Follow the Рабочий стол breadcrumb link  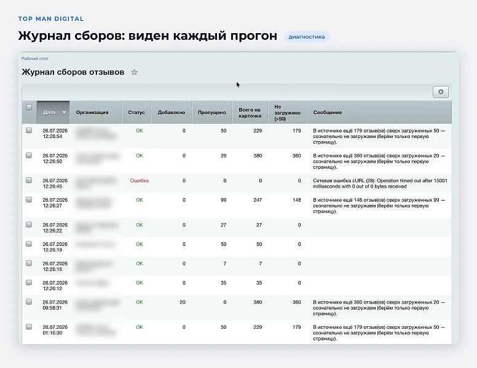pyautogui.click(x=34, y=59)
